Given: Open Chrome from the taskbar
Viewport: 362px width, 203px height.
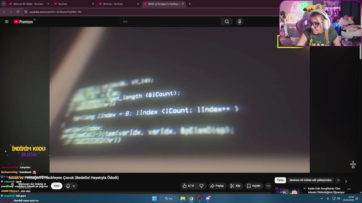Looking at the screenshot, I should 191,198.
